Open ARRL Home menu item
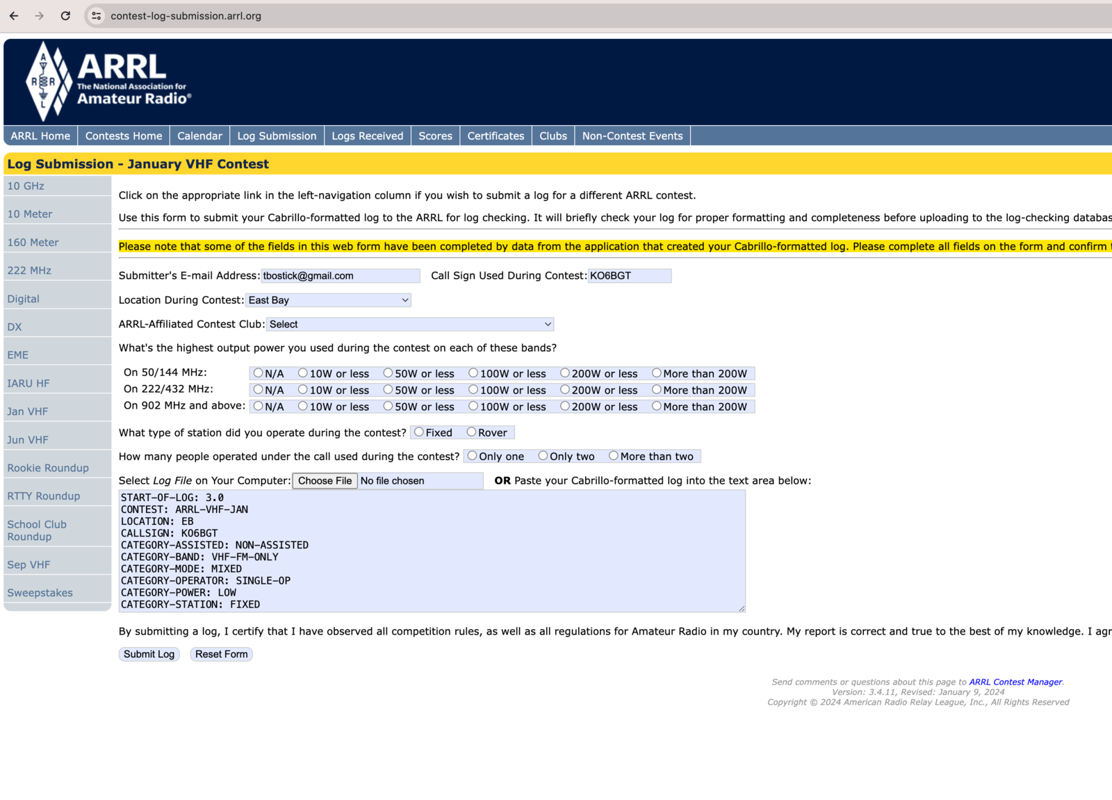This screenshot has width=1112, height=800. pos(40,136)
